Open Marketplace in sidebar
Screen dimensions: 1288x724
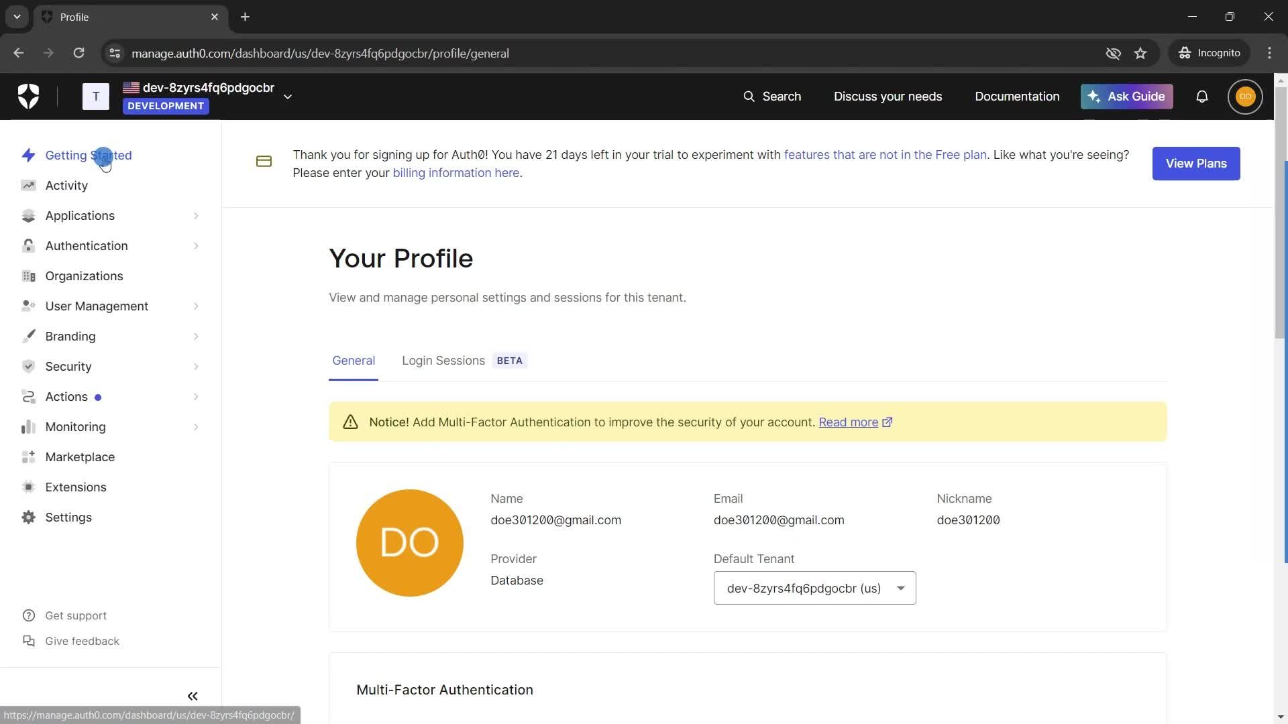coord(80,457)
